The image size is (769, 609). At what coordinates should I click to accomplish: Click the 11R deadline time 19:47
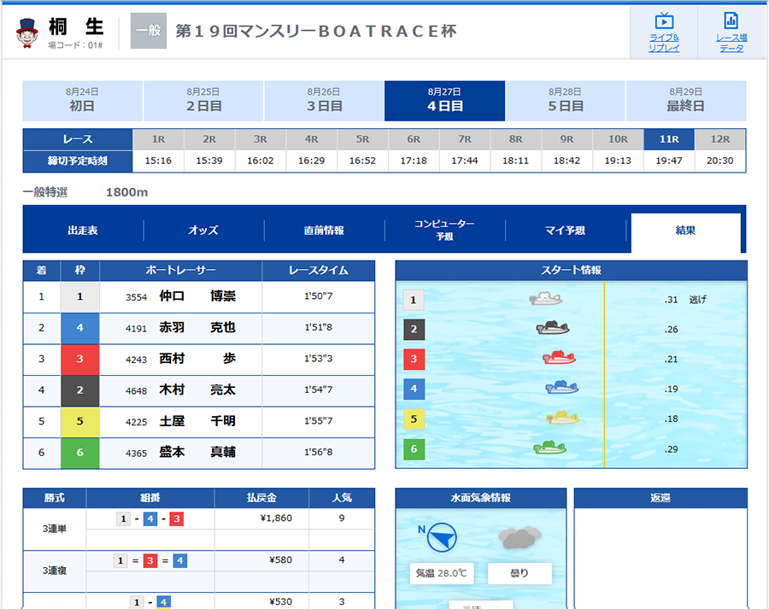point(669,161)
